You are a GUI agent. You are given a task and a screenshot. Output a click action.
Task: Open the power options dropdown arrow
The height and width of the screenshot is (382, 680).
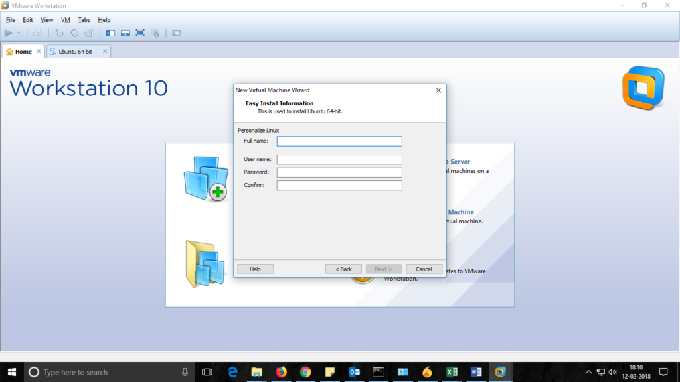click(19, 33)
